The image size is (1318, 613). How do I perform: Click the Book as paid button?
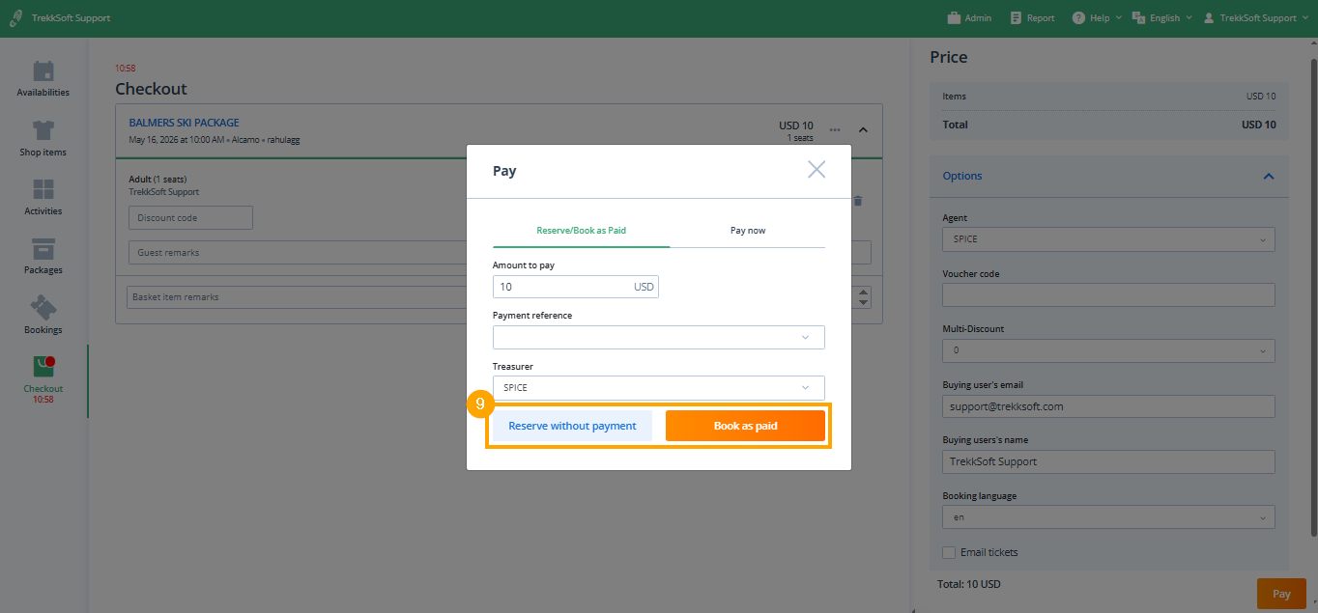coord(745,426)
